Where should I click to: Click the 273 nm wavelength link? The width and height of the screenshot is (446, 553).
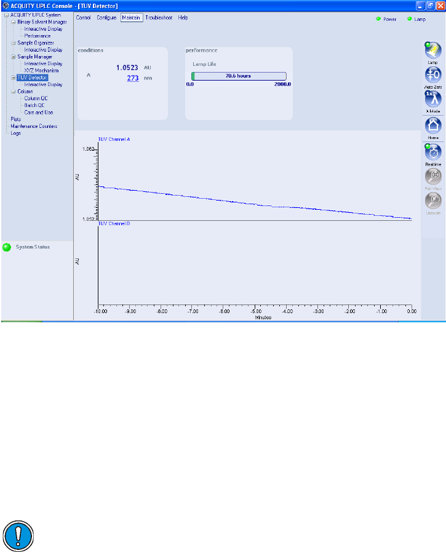(133, 78)
